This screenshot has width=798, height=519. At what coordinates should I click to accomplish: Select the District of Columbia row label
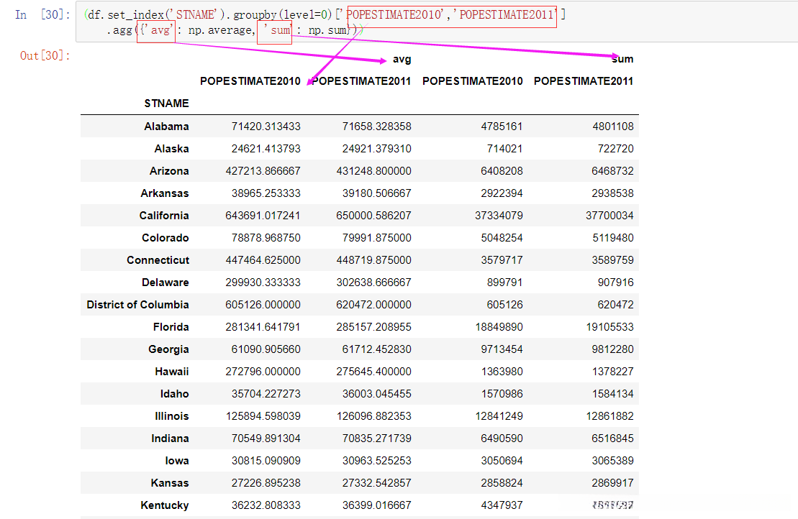[x=137, y=305]
